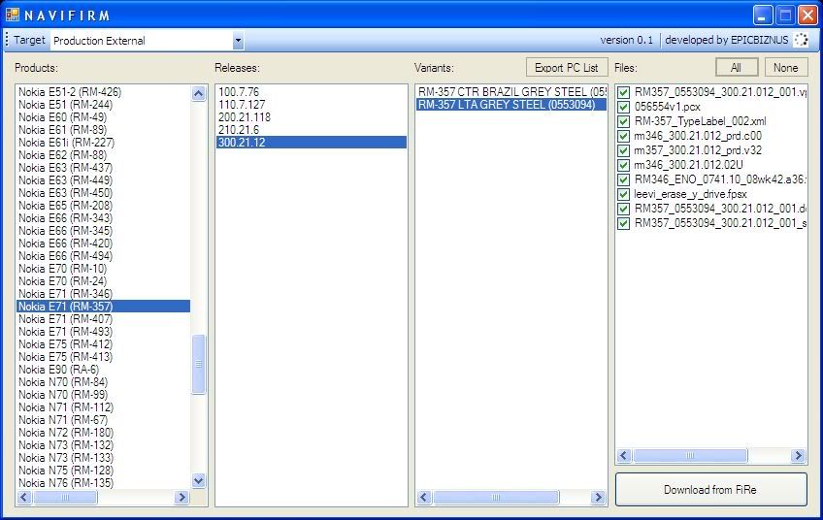823x520 pixels.
Task: Deselect files with the None button
Action: click(785, 68)
